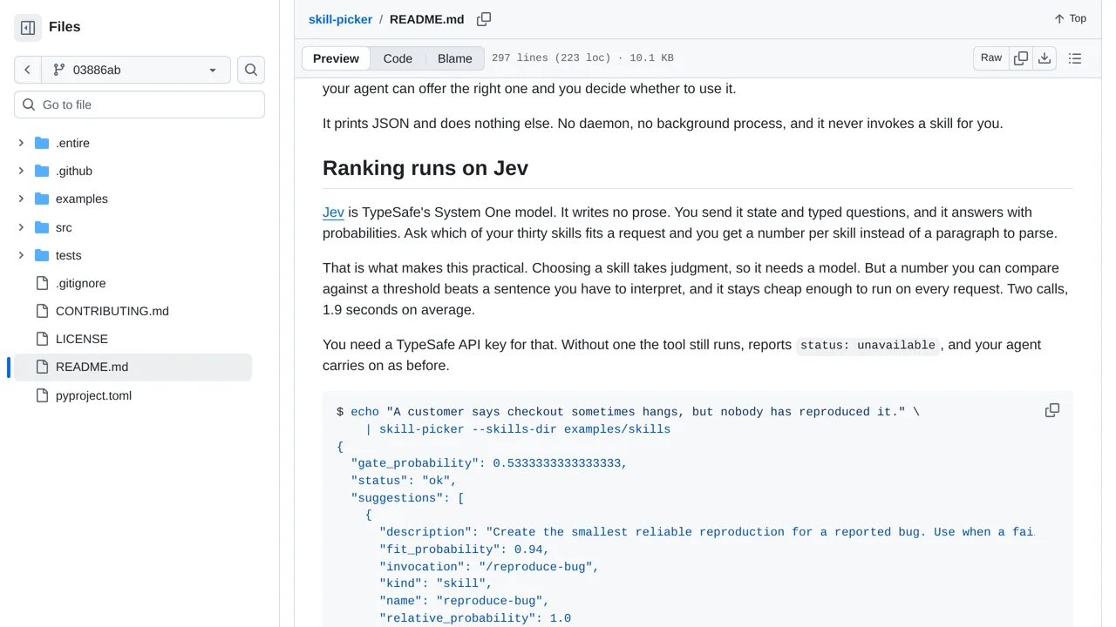1116x627 pixels.
Task: Click the skill-picker breadcrumb link
Action: click(x=340, y=19)
